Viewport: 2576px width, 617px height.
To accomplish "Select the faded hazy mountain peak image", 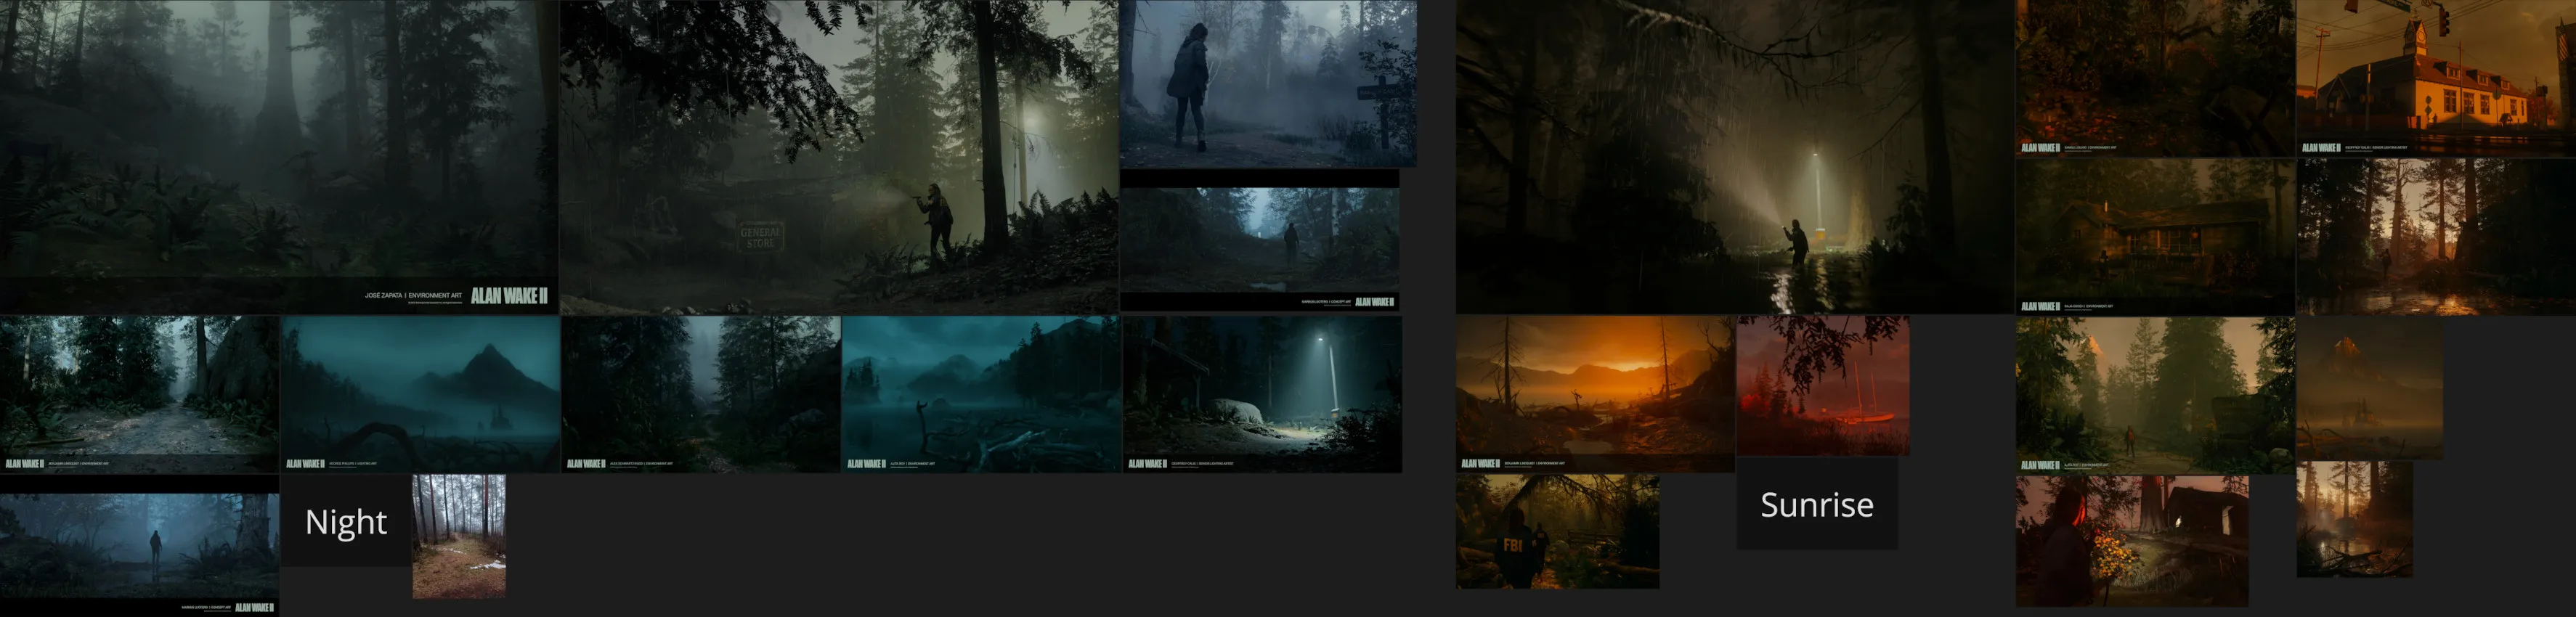I will tap(2369, 388).
